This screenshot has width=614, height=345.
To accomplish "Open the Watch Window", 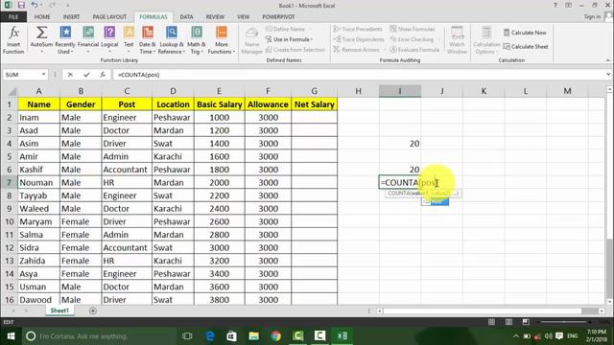I will tap(457, 40).
